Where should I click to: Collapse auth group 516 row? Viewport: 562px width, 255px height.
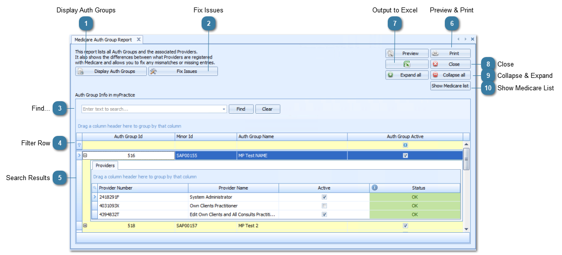click(85, 155)
